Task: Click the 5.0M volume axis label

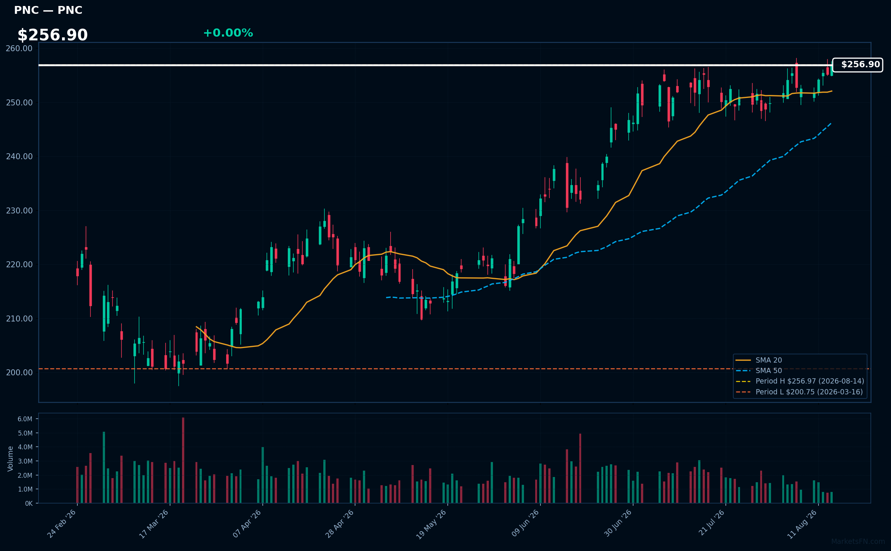Action: tap(25, 433)
